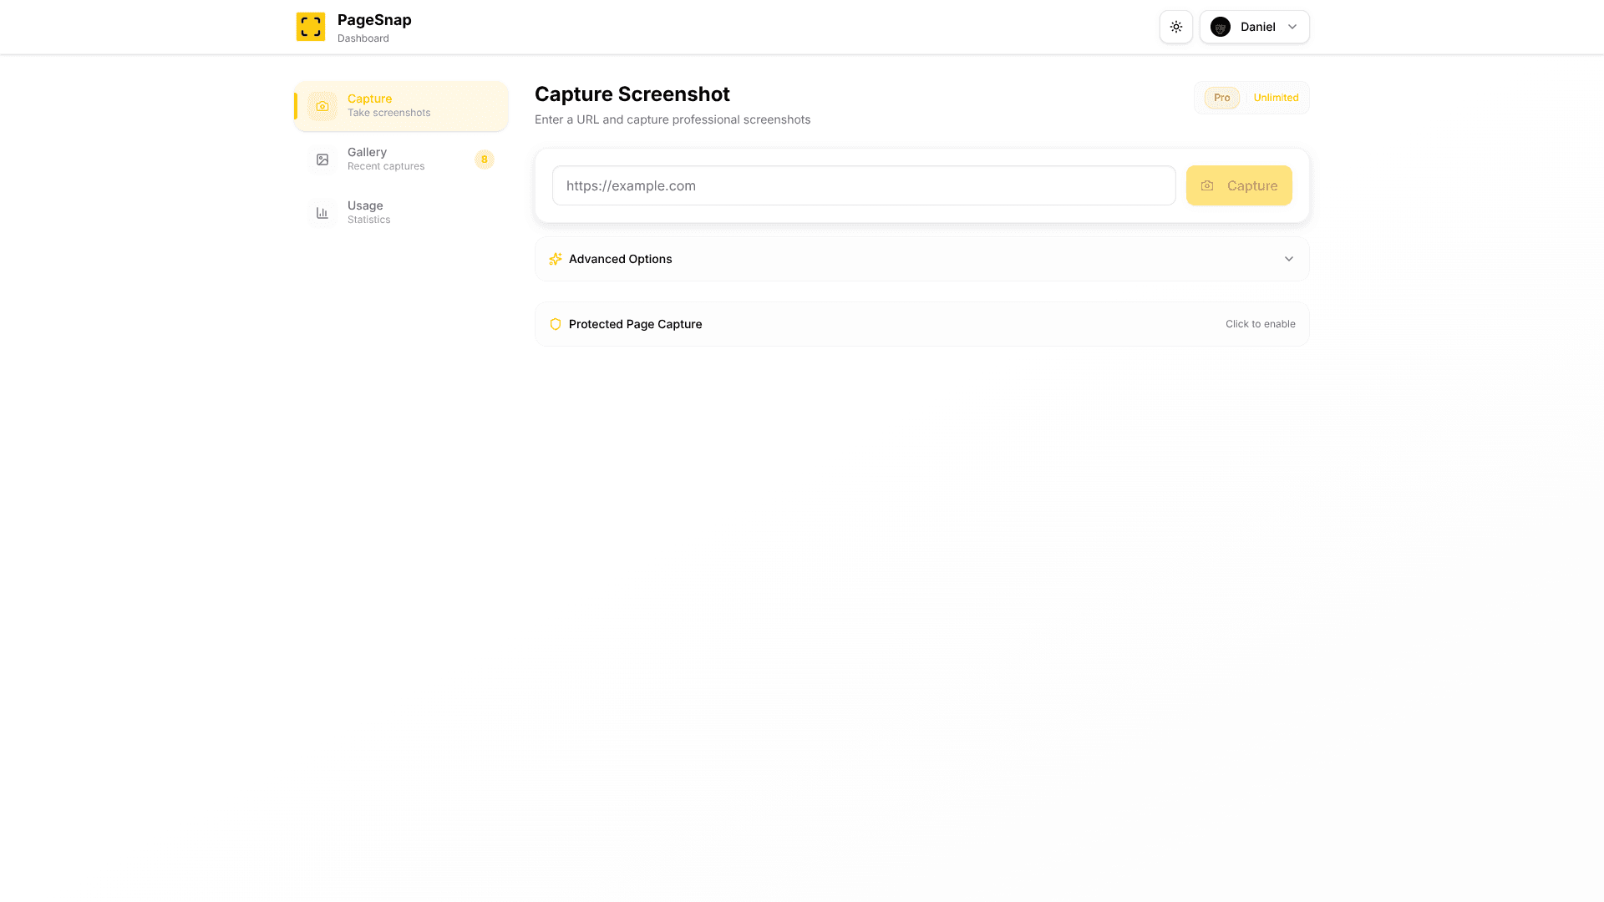Click the shield icon beside Protected Page Capture
Viewport: 1604px width, 902px height.
[x=555, y=324]
